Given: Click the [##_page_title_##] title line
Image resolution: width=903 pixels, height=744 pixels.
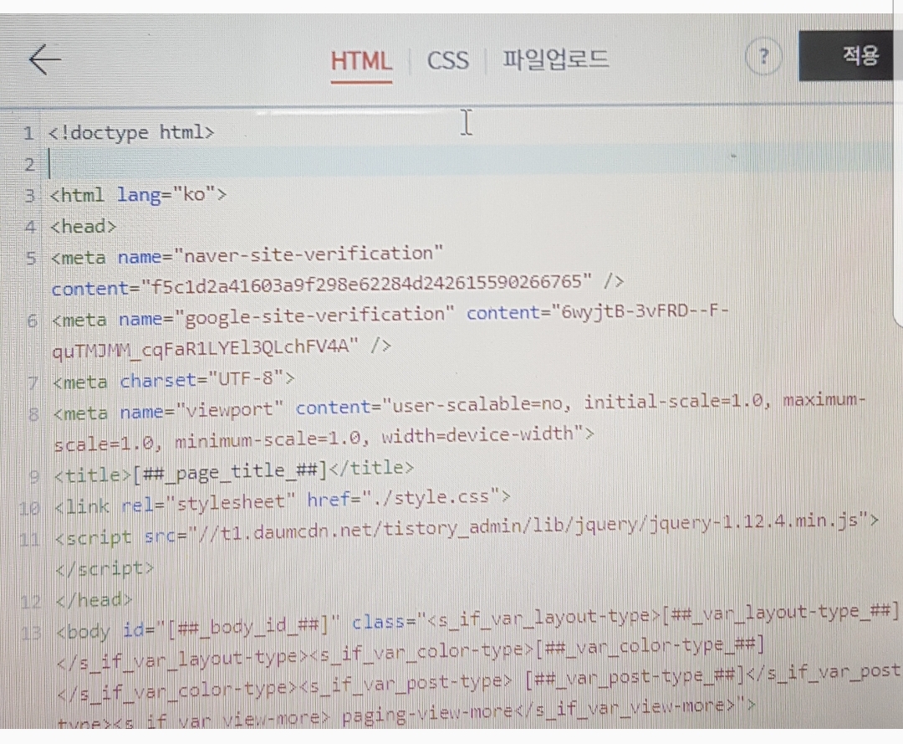Looking at the screenshot, I should [x=233, y=471].
